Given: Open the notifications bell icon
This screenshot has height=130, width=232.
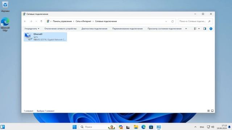Looking at the screenshot, I should [229, 127].
